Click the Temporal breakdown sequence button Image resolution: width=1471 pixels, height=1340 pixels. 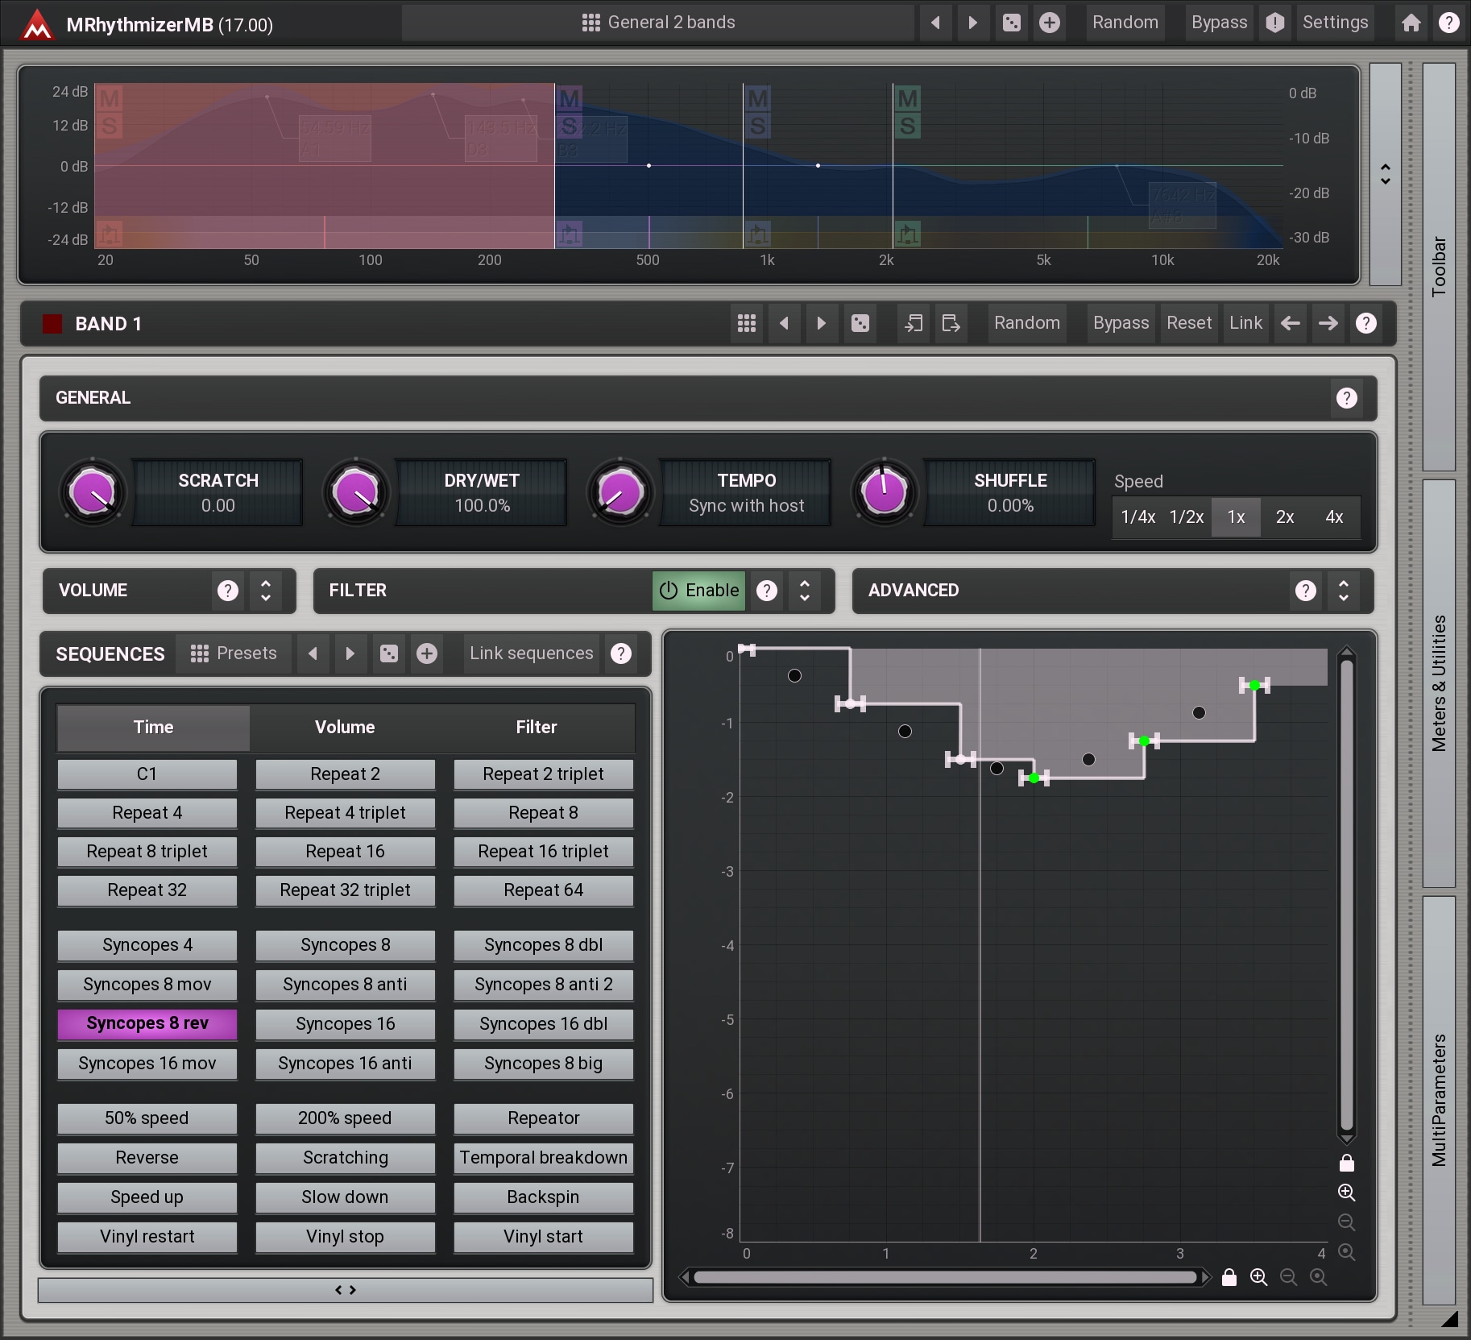click(x=543, y=1157)
